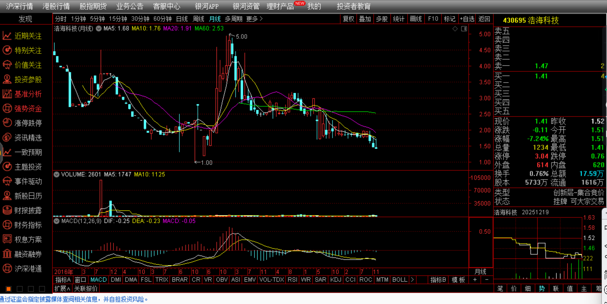Zoom in chart with plus button
The width and height of the screenshot is (607, 304).
(x=475, y=280)
